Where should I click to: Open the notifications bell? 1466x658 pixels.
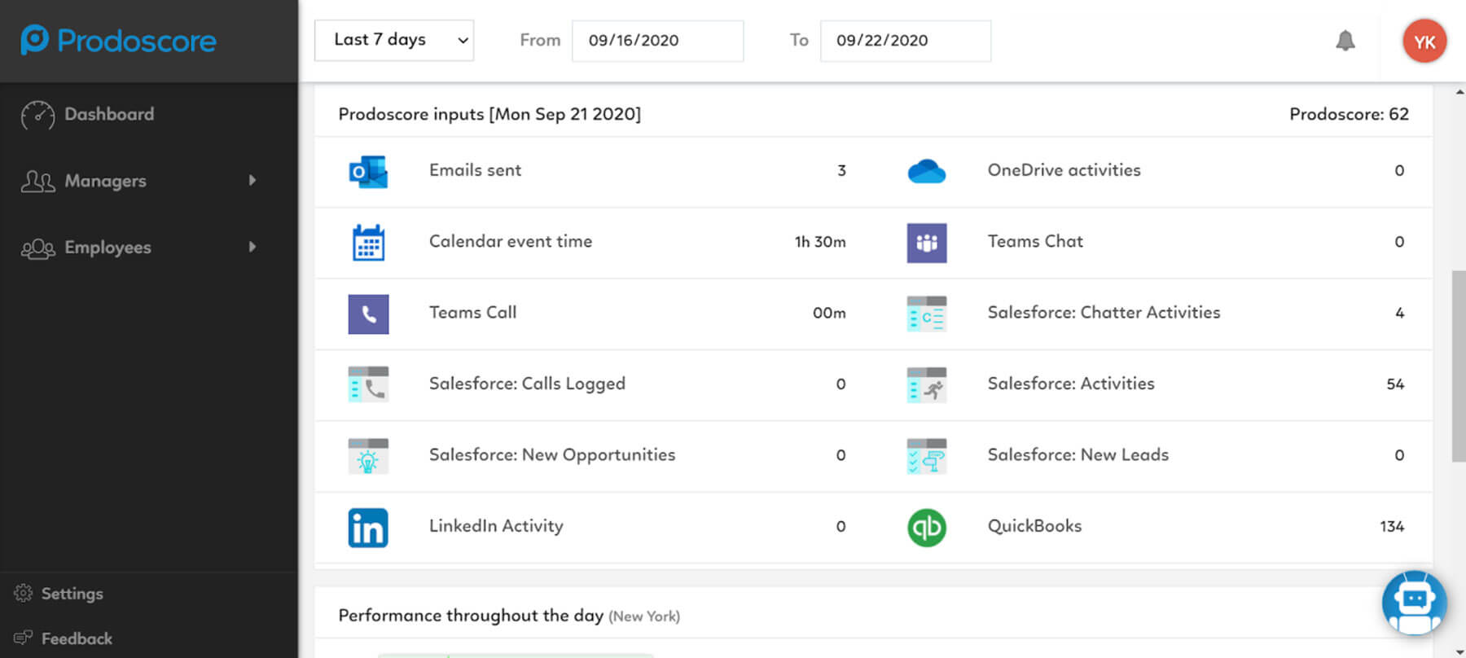(1345, 40)
